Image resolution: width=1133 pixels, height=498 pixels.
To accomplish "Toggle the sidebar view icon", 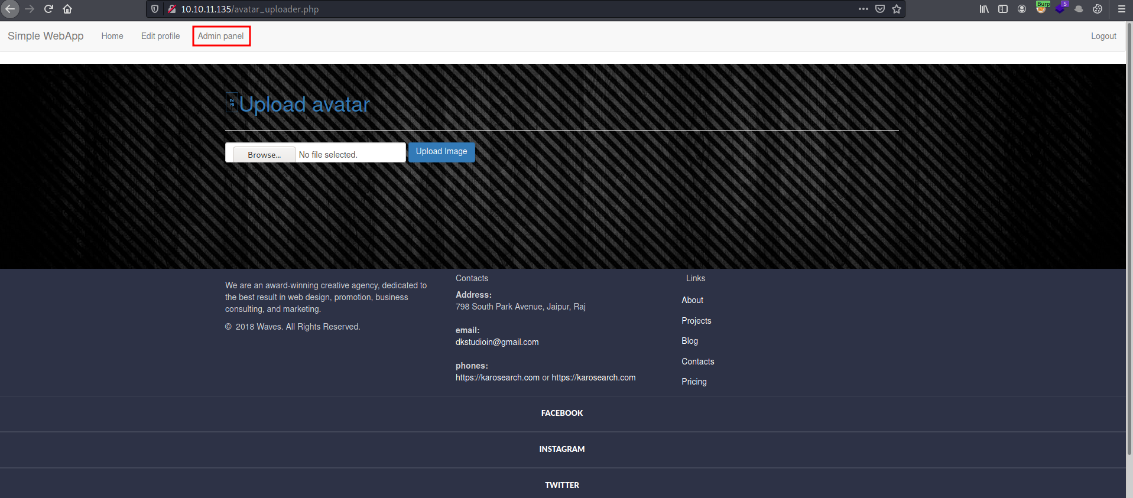I will coord(1003,9).
